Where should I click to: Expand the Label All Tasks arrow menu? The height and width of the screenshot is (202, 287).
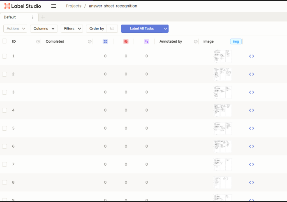click(165, 29)
